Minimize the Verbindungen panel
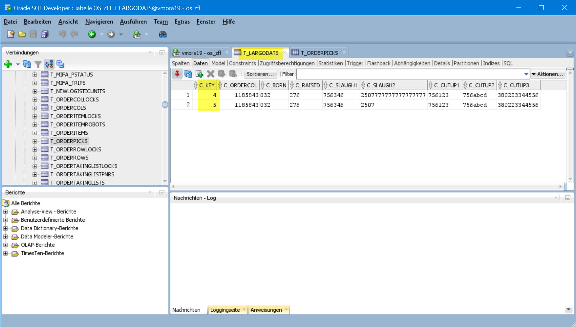Image resolution: width=576 pixels, height=327 pixels. click(162, 52)
